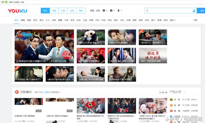Click the magnifier icon in search box
Viewport: 205px width, 123px height.
pos(147,11)
